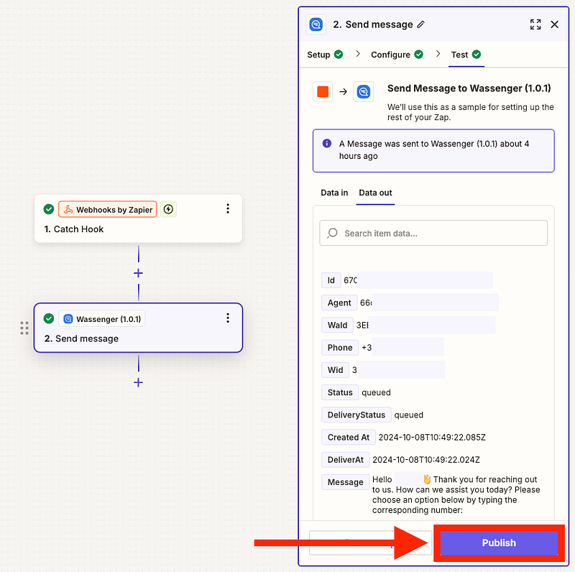Screen dimensions: 575x572
Task: Add a step between Catch Hook and Send message
Action: click(138, 273)
